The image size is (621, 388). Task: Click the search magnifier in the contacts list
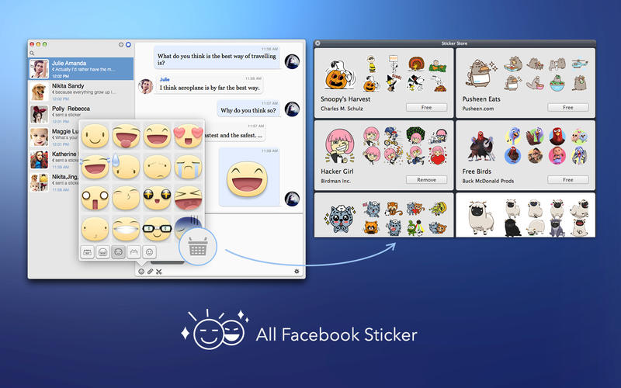[32, 53]
